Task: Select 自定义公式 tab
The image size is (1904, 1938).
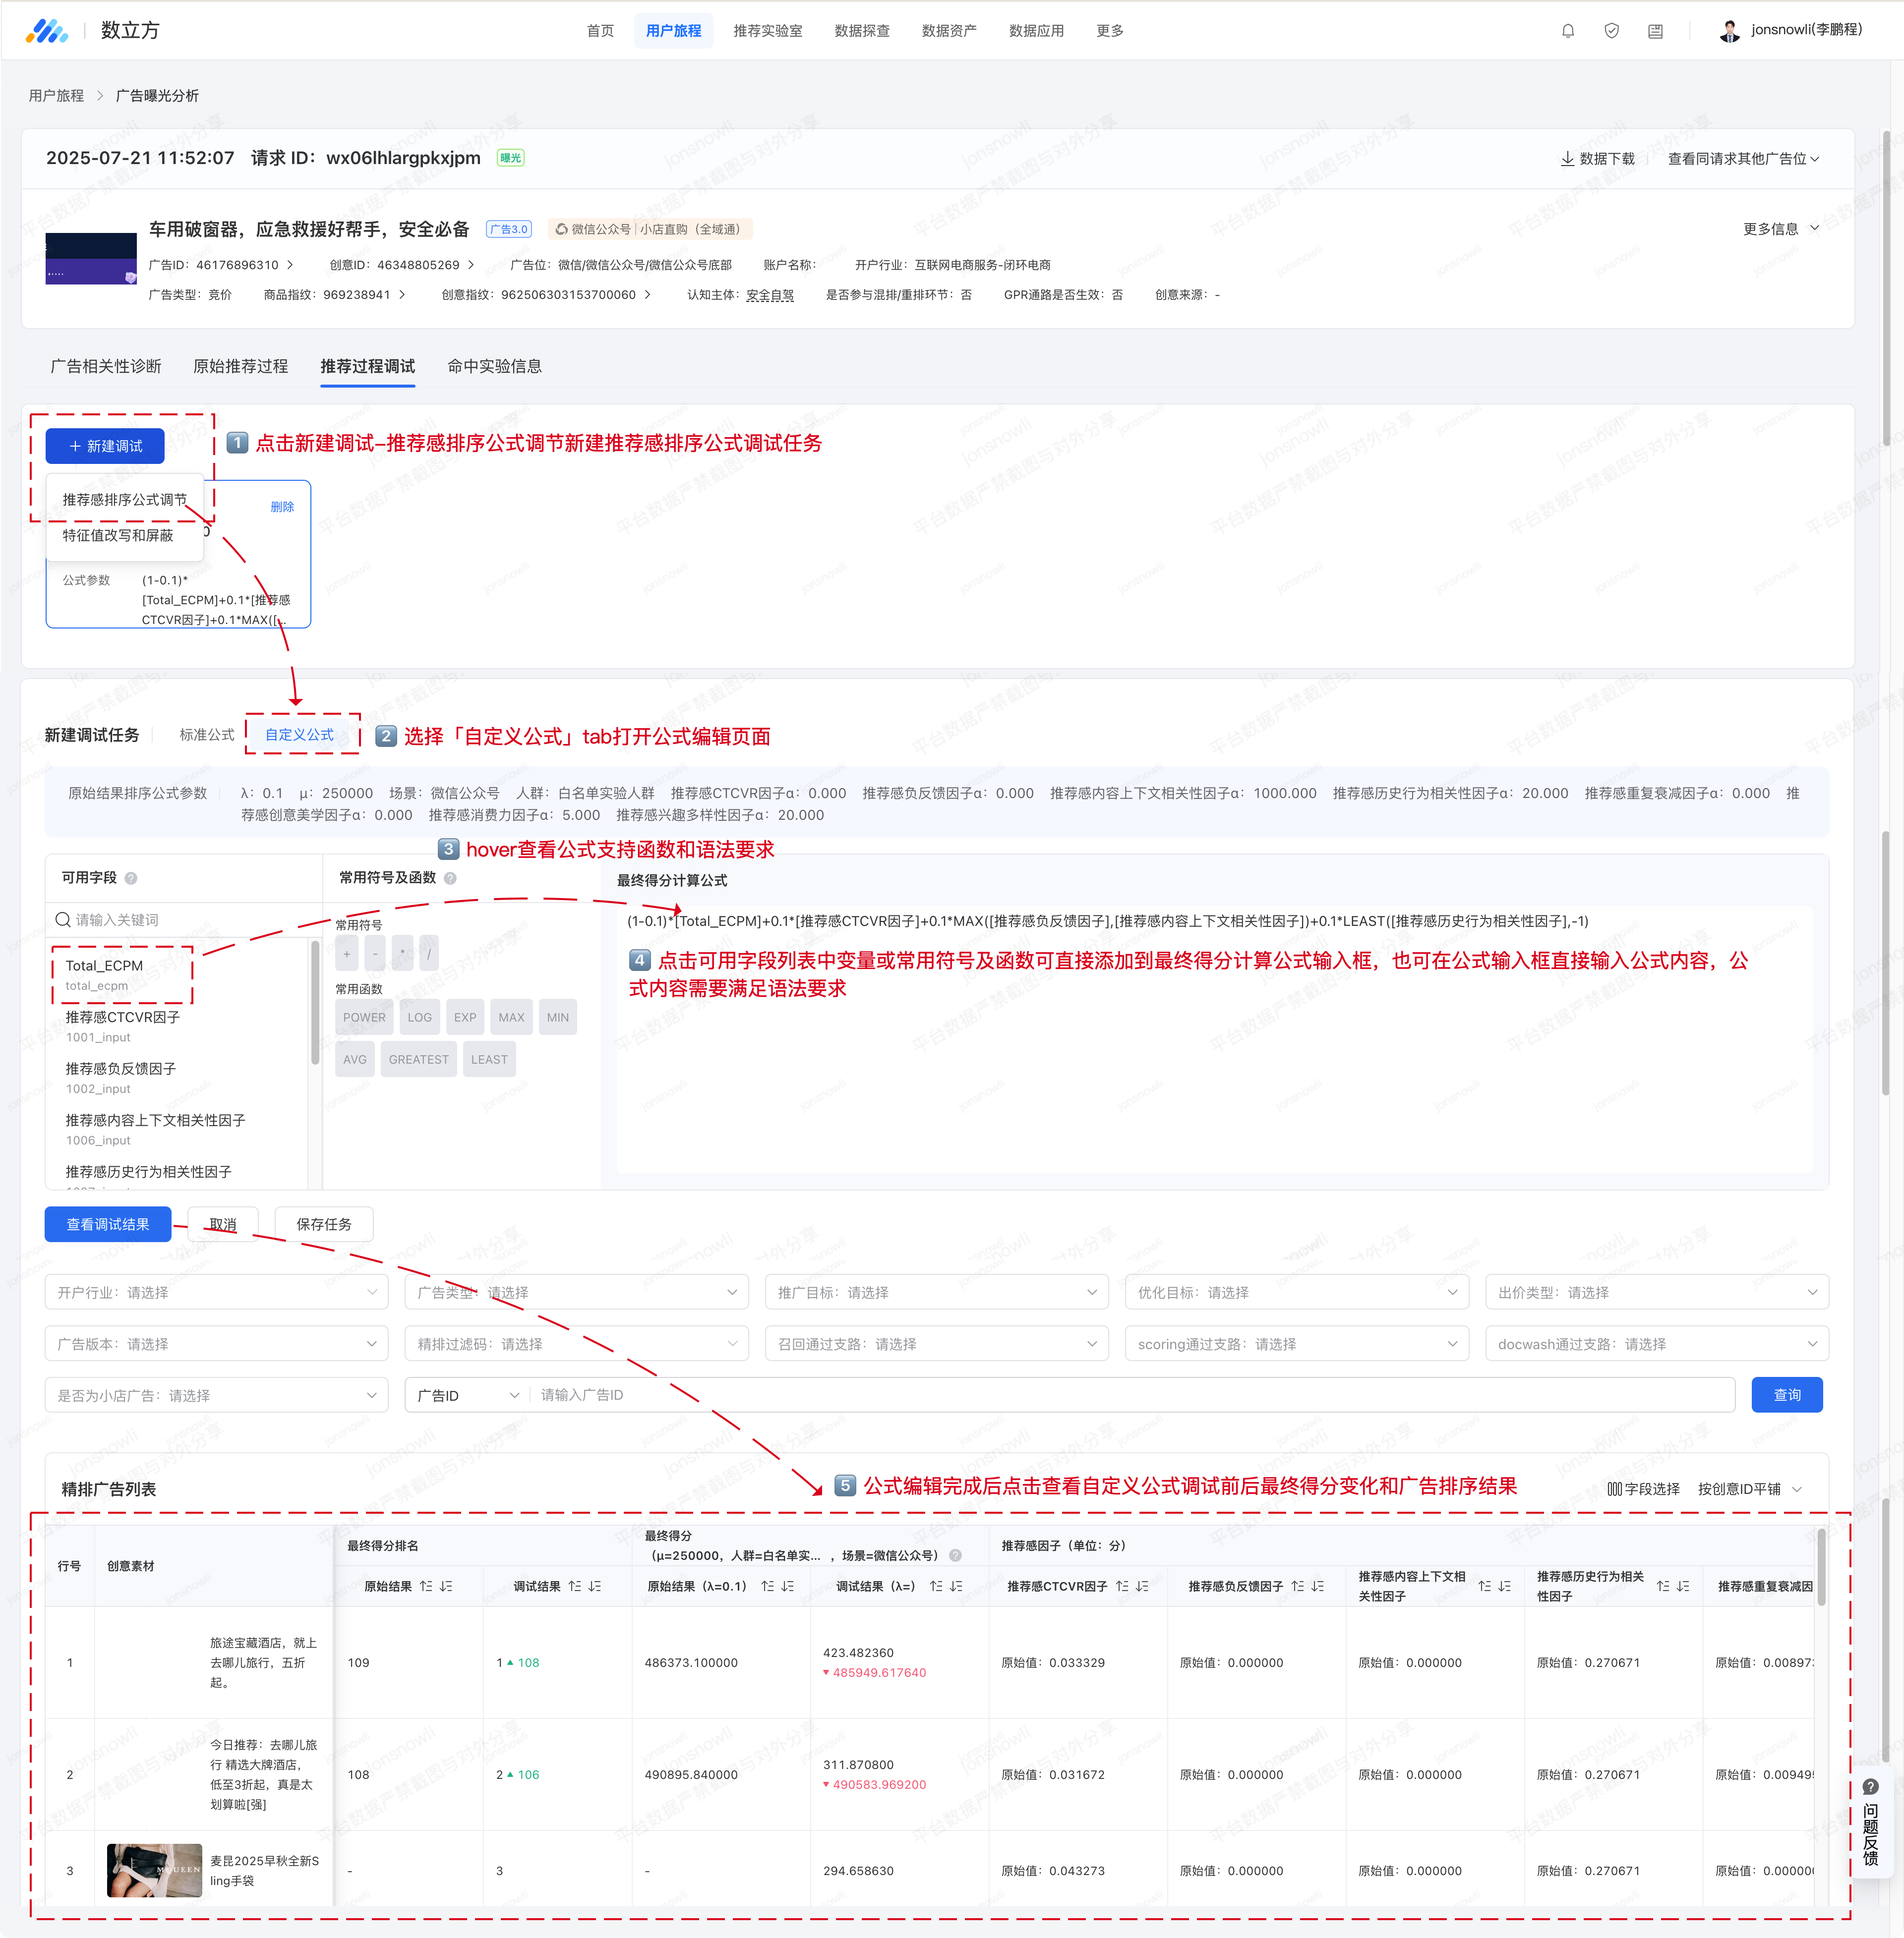Action: coord(299,735)
